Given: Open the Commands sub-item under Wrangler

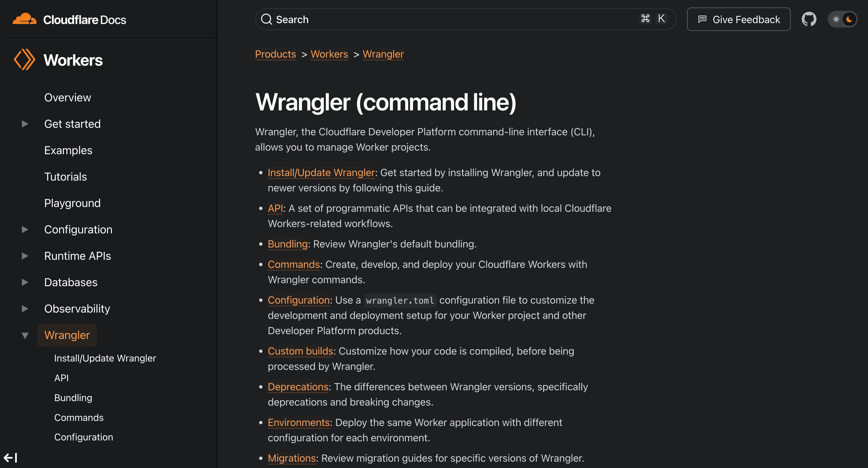Looking at the screenshot, I should pos(79,418).
